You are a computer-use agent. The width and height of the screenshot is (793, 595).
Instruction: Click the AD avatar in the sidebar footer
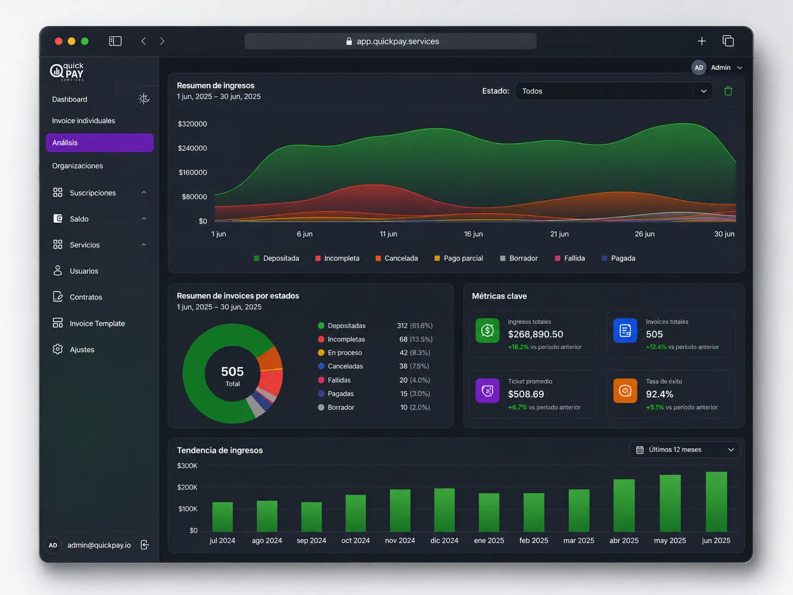(x=53, y=545)
